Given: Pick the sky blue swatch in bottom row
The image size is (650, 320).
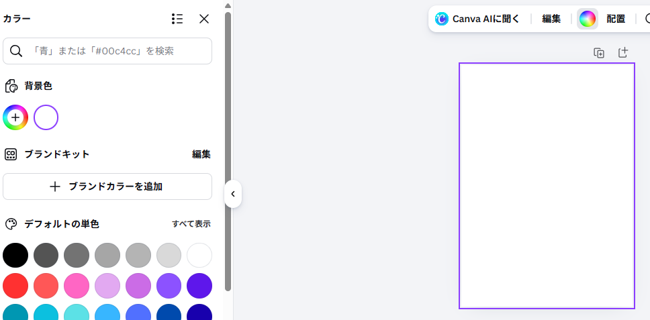Looking at the screenshot, I should (x=107, y=312).
